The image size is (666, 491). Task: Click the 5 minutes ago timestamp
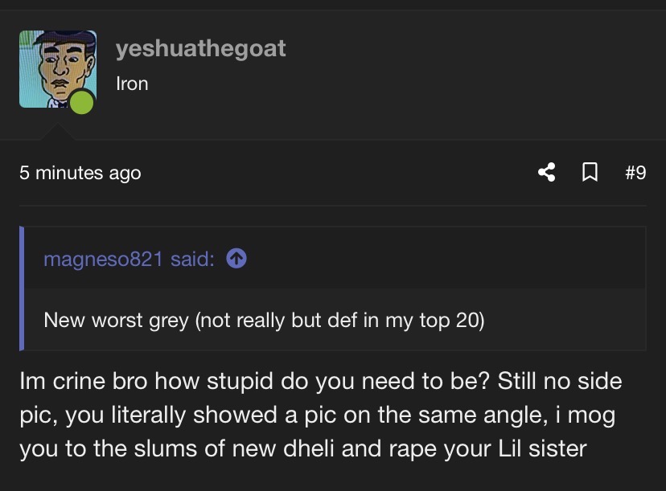[80, 173]
